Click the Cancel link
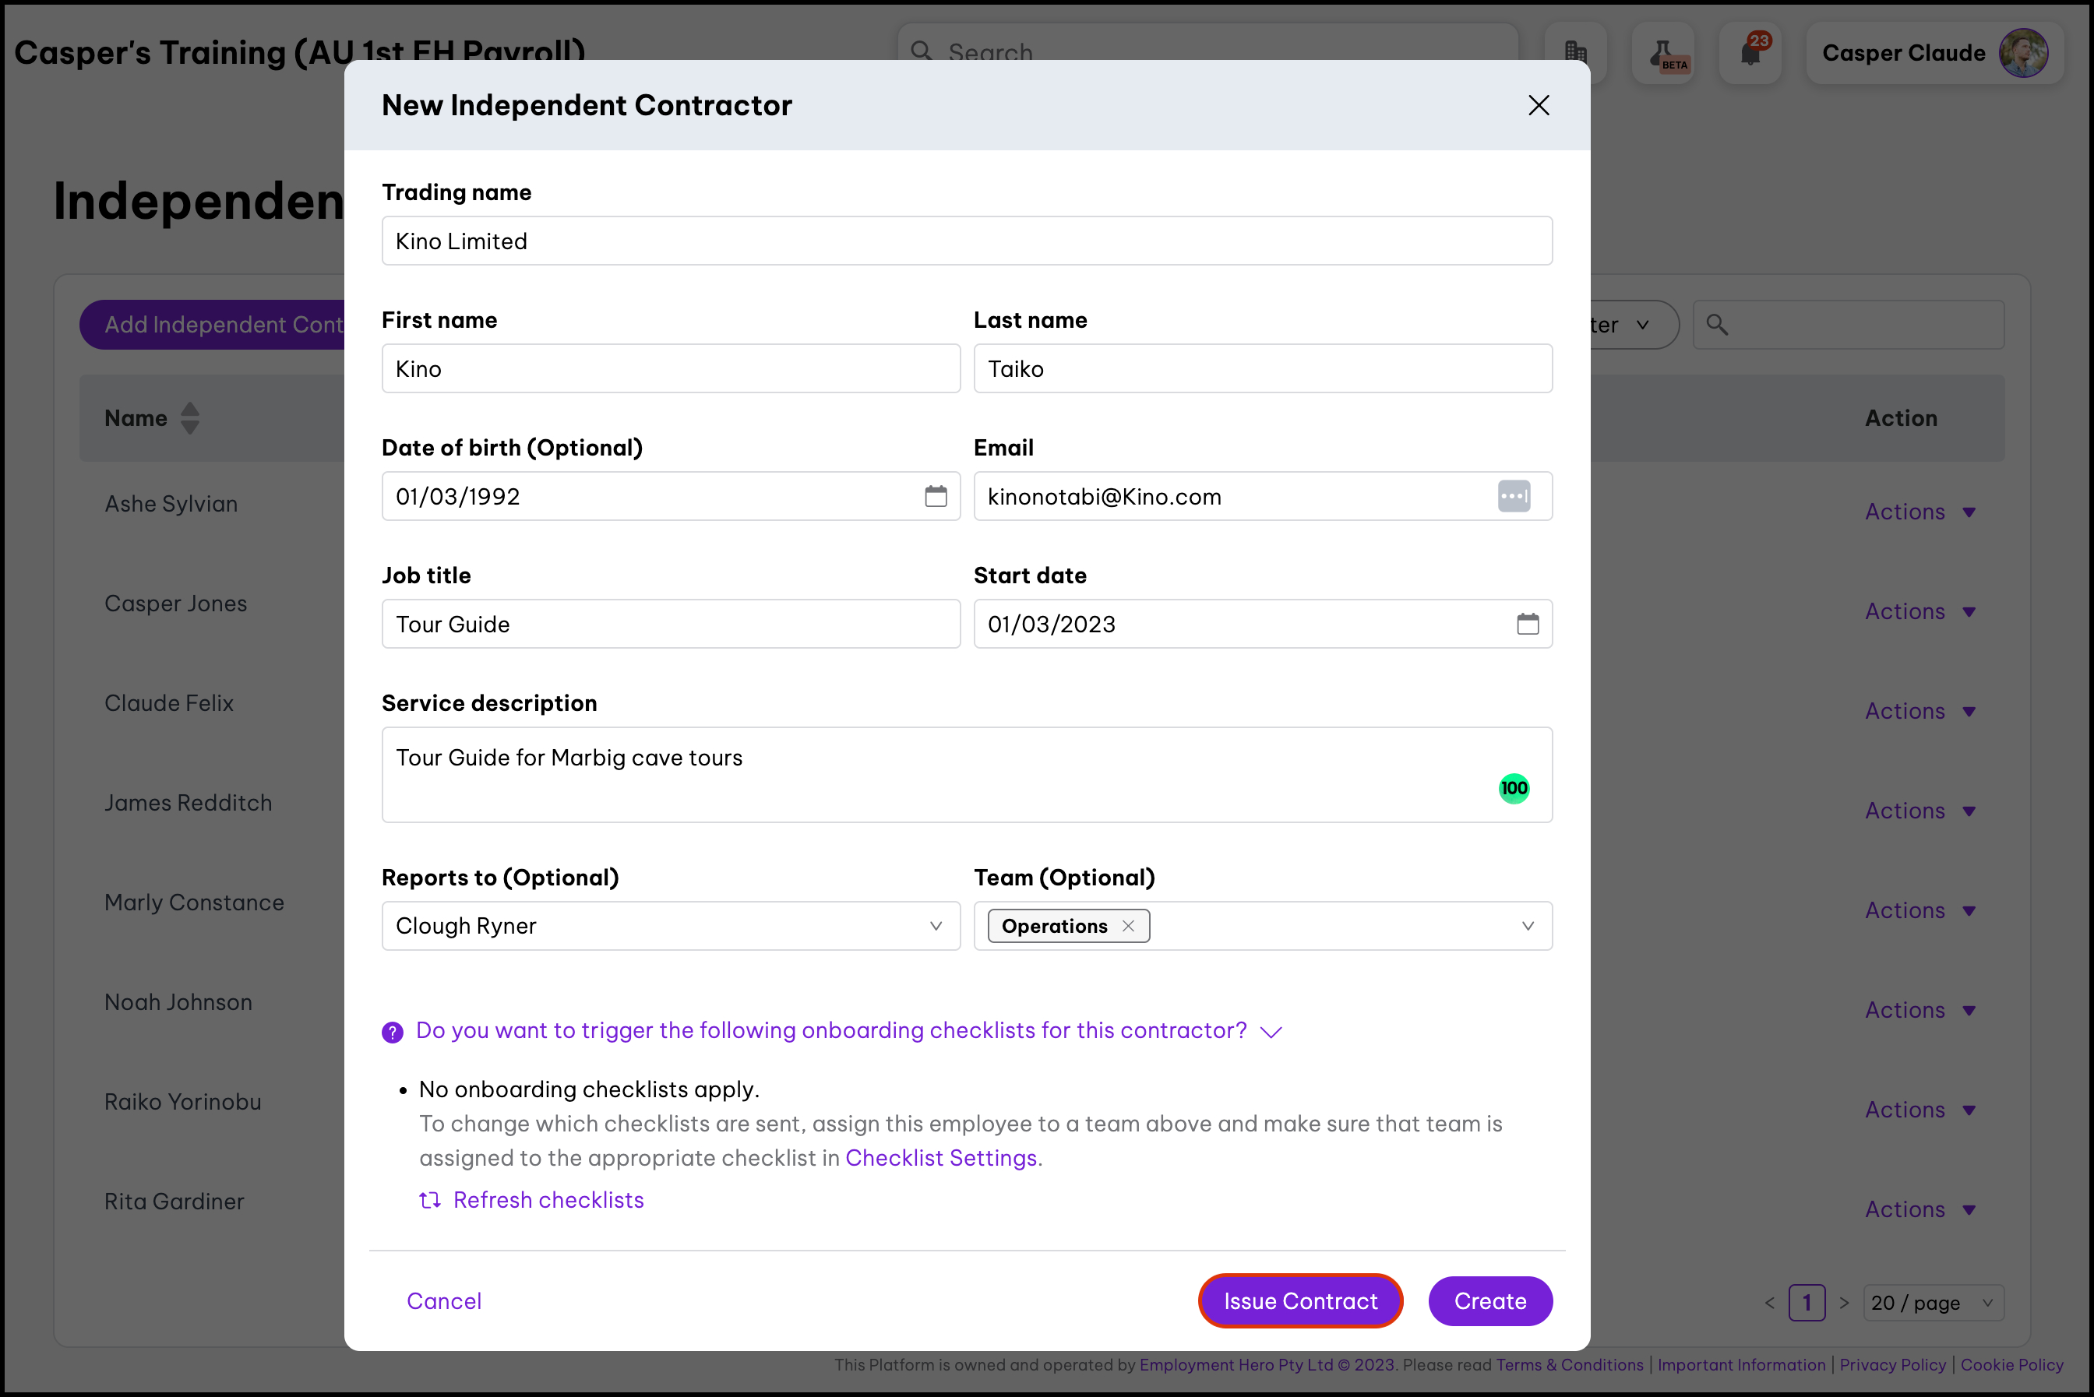This screenshot has height=1397, width=2094. click(444, 1300)
